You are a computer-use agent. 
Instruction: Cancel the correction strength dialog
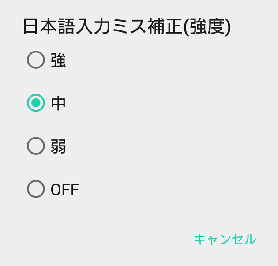[225, 239]
